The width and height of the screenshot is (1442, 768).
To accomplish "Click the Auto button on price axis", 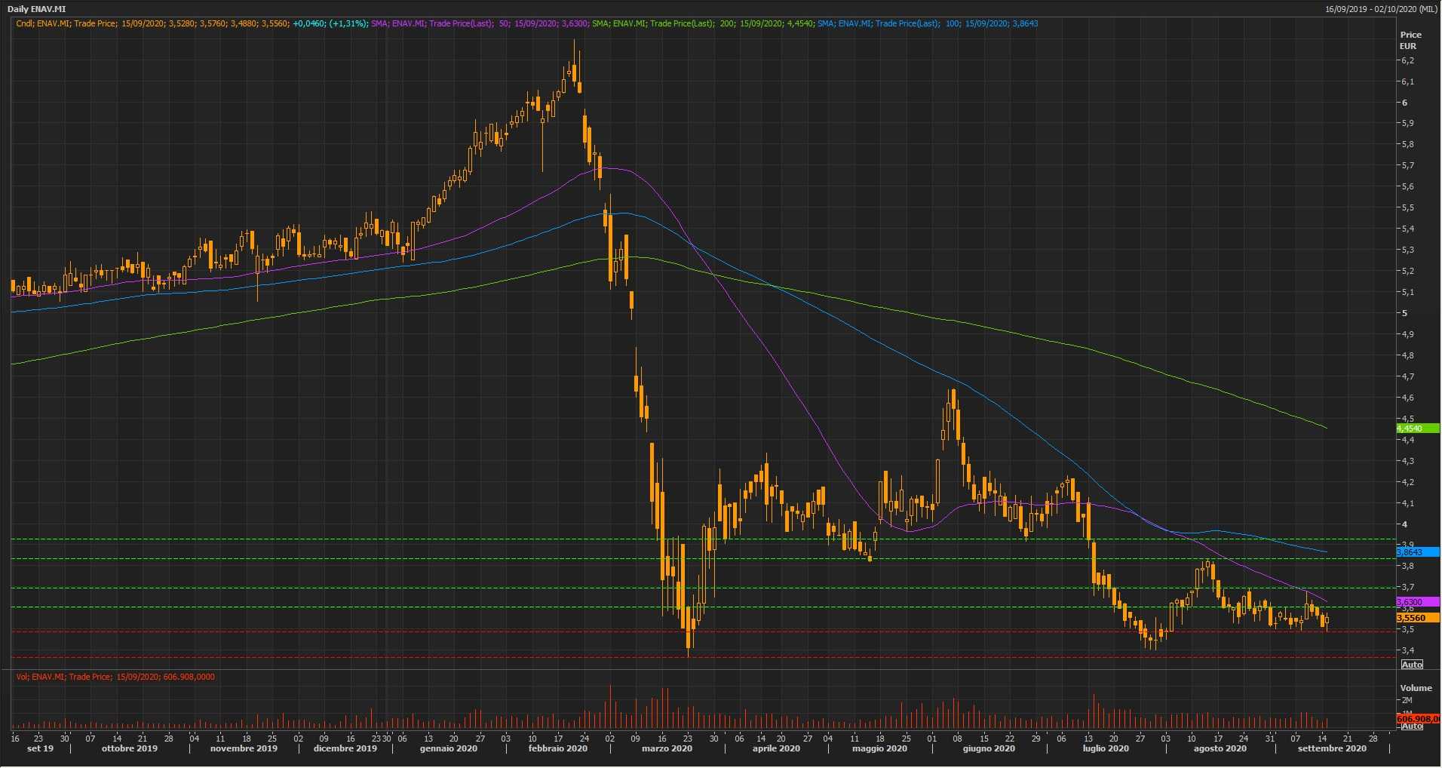I will [1411, 665].
